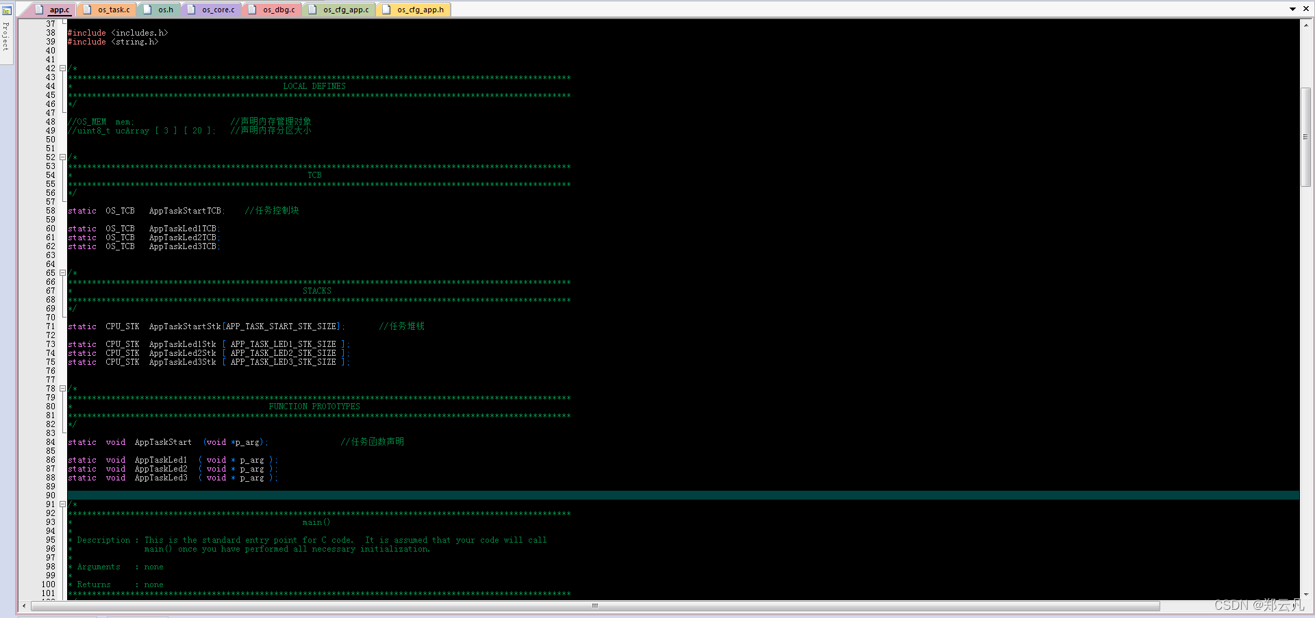Collapse the FUNCTION PROTOTYPES comment block at line 78
1315x618 pixels.
coord(62,389)
